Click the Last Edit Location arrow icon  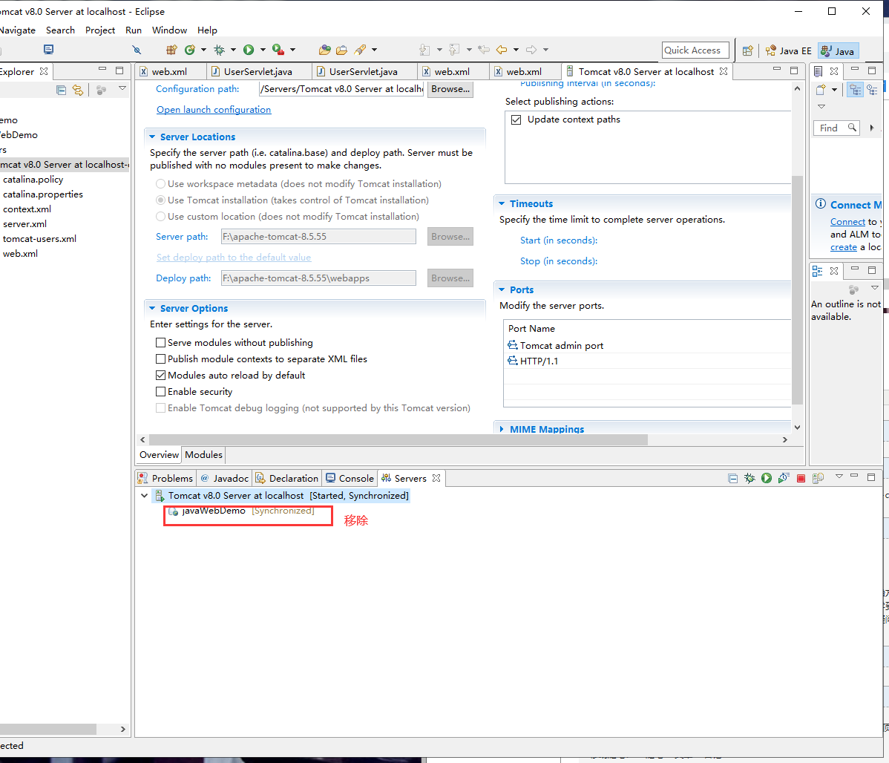pos(484,50)
